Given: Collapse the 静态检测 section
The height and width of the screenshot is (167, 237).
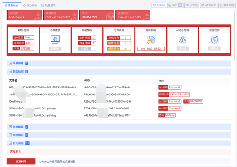Looking at the screenshot, I should [10, 71].
